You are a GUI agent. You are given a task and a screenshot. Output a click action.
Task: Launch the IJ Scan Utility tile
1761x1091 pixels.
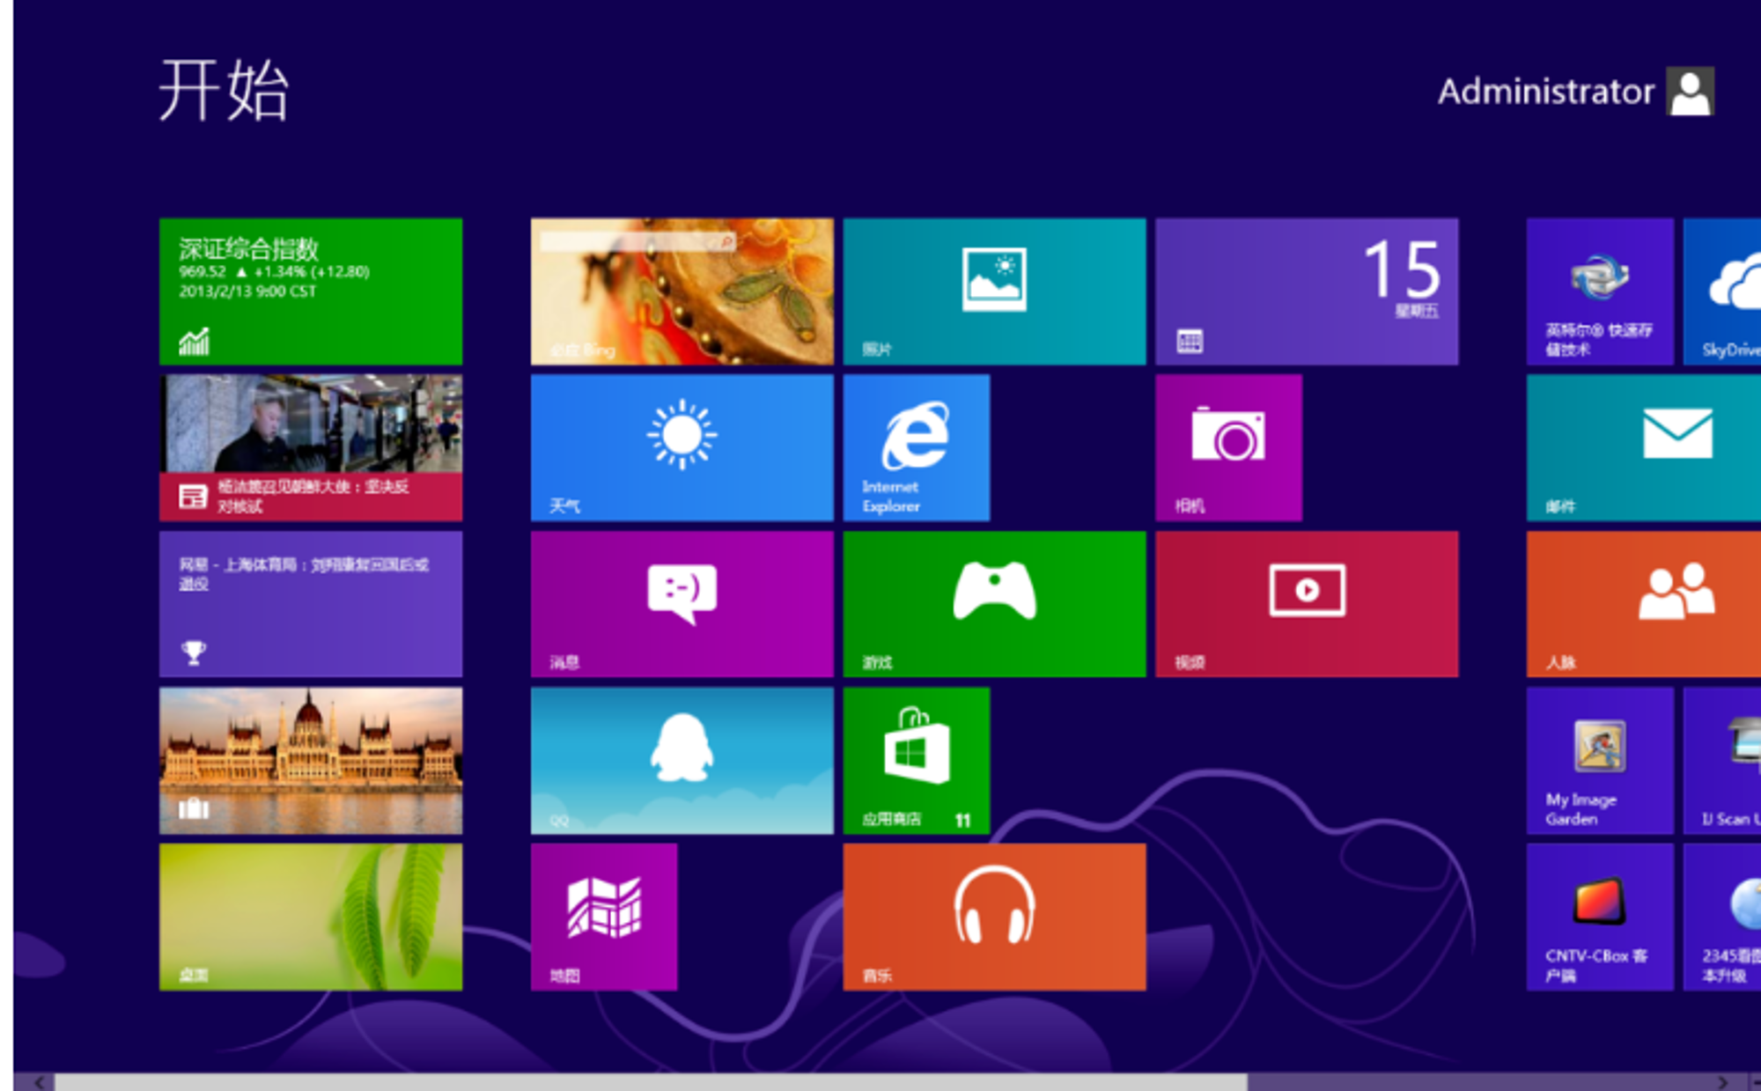(1722, 761)
